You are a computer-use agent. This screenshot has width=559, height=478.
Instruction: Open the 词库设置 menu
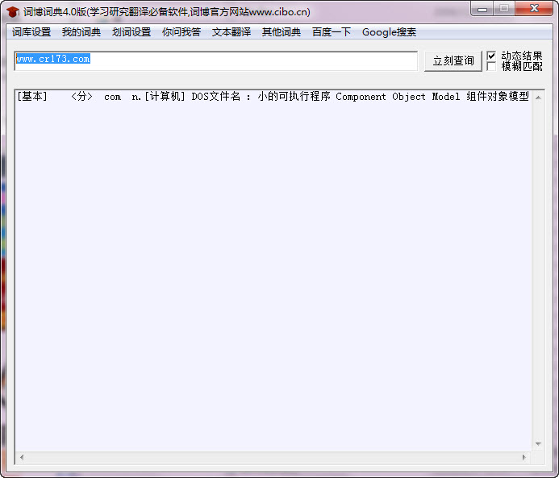click(x=31, y=32)
